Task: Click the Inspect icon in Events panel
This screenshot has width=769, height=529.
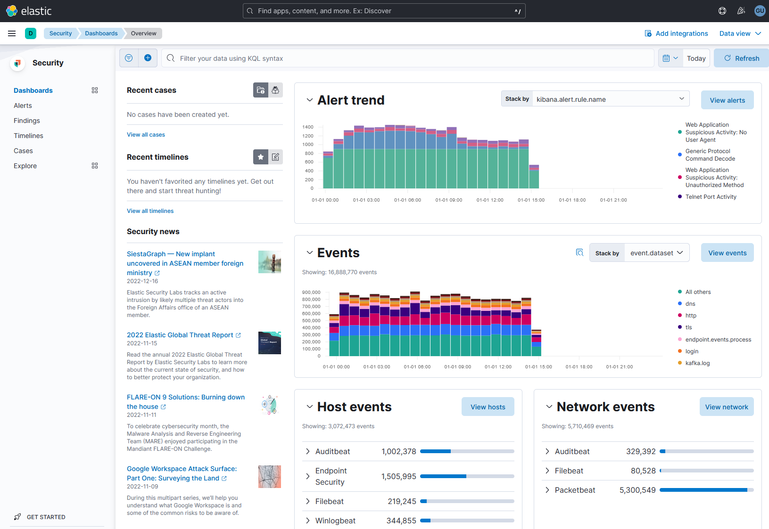Action: click(580, 252)
